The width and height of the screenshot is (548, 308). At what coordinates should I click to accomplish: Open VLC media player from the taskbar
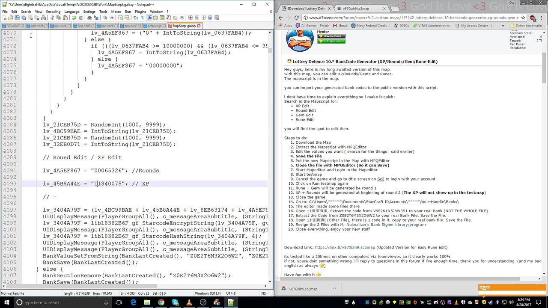189,302
